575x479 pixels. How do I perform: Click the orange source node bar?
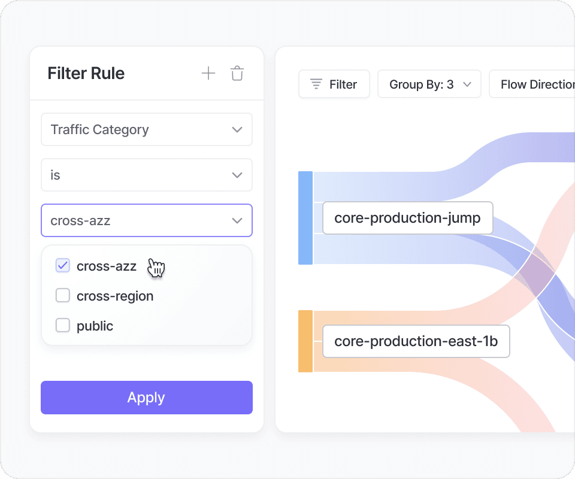[305, 341]
